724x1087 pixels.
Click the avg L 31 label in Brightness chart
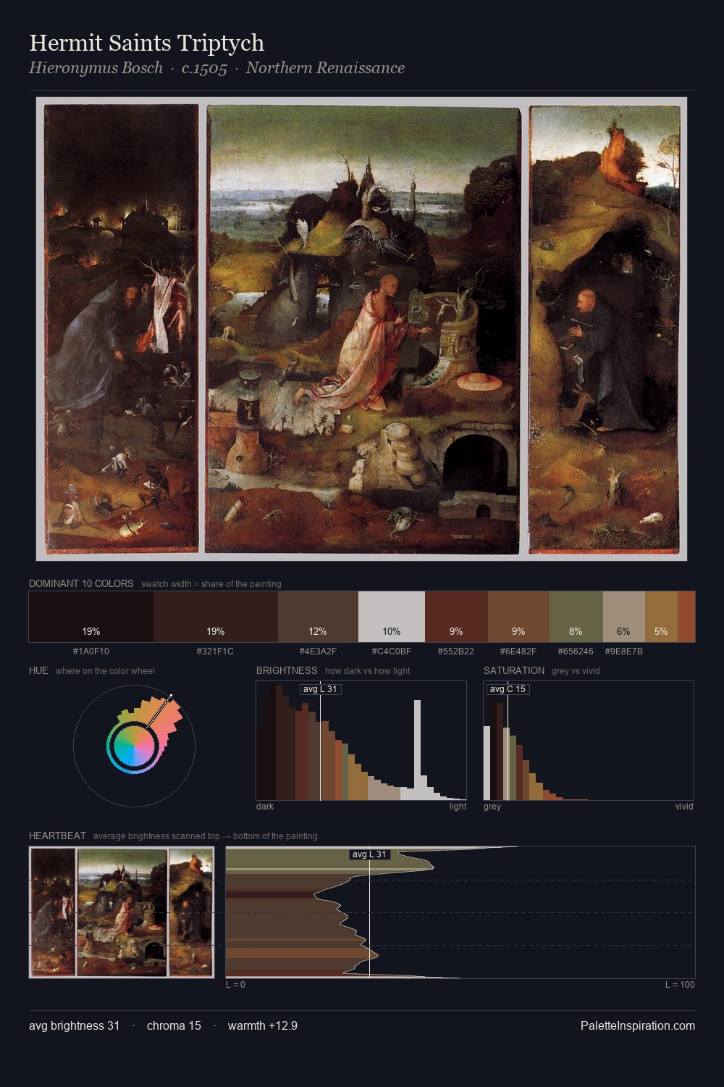click(x=321, y=688)
